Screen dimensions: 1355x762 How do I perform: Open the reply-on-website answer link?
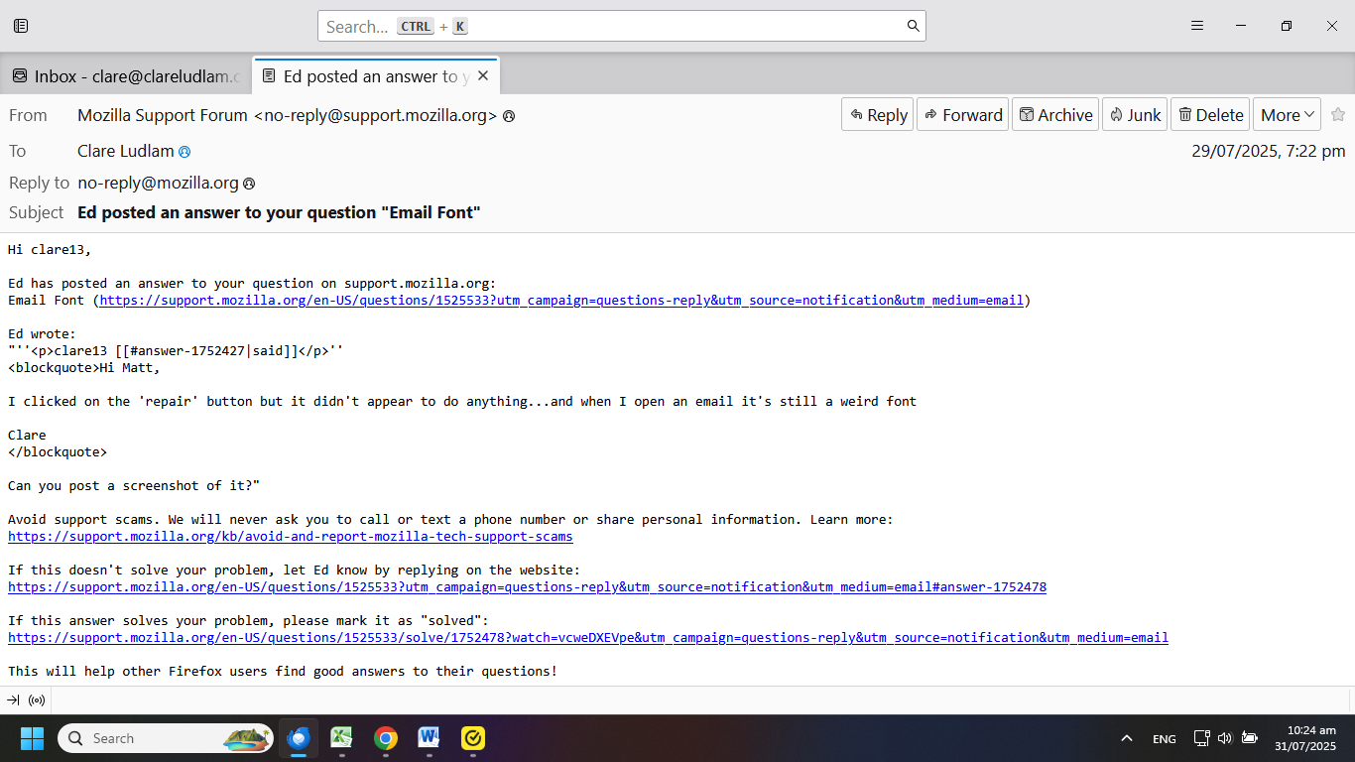527,586
